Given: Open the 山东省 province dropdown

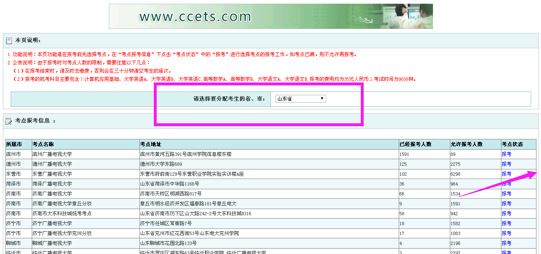Looking at the screenshot, I should pyautogui.click(x=300, y=99).
